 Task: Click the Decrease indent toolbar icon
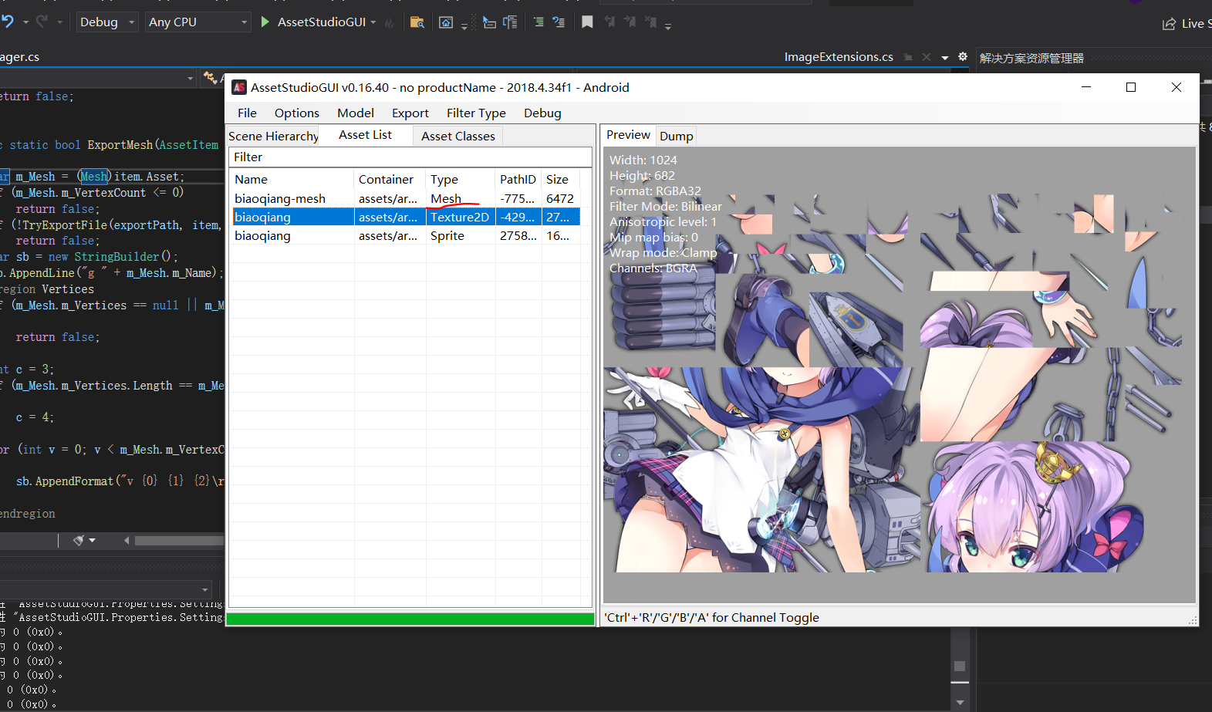click(538, 22)
